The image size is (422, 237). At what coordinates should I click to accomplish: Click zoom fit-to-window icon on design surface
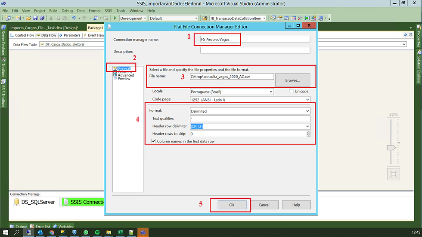tap(393, 174)
